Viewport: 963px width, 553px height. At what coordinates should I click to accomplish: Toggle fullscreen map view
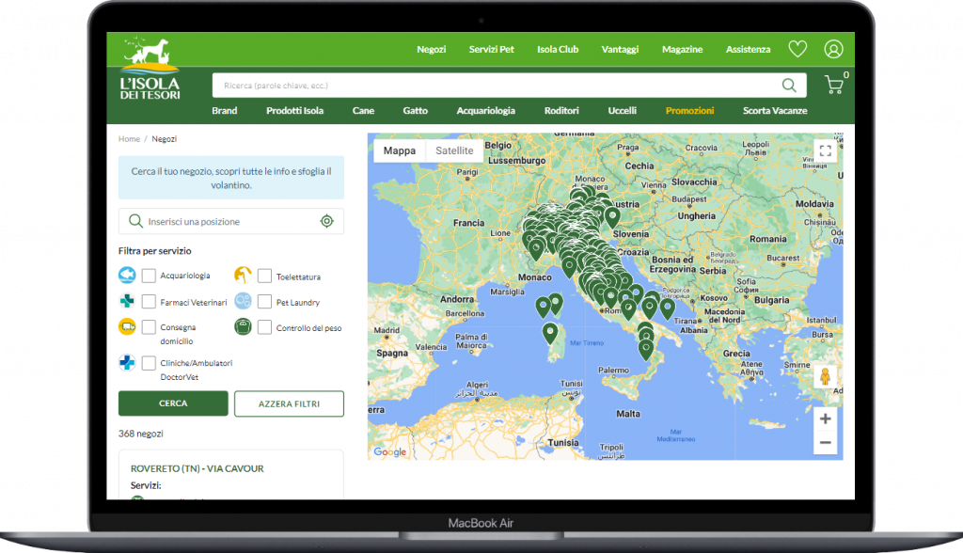point(825,150)
